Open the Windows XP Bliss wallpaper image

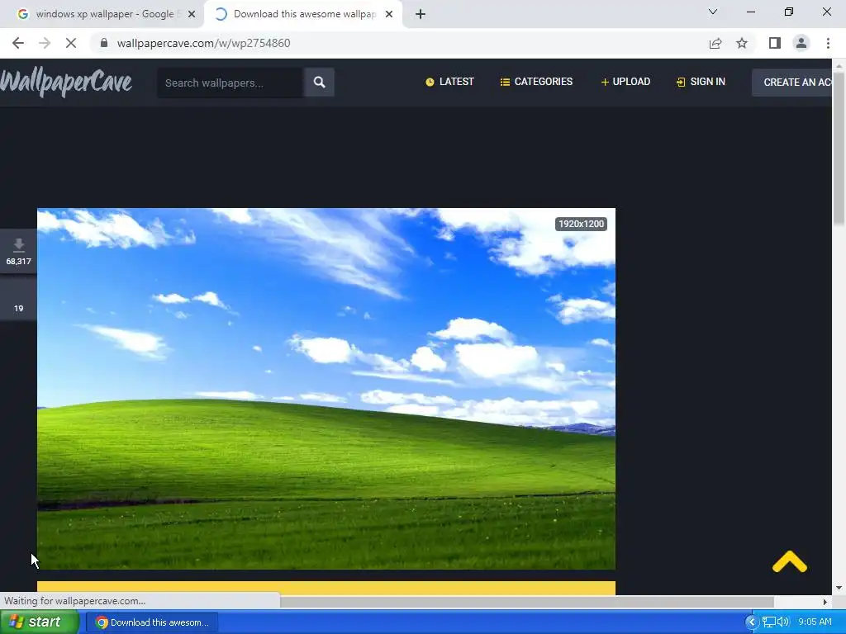[x=326, y=389]
